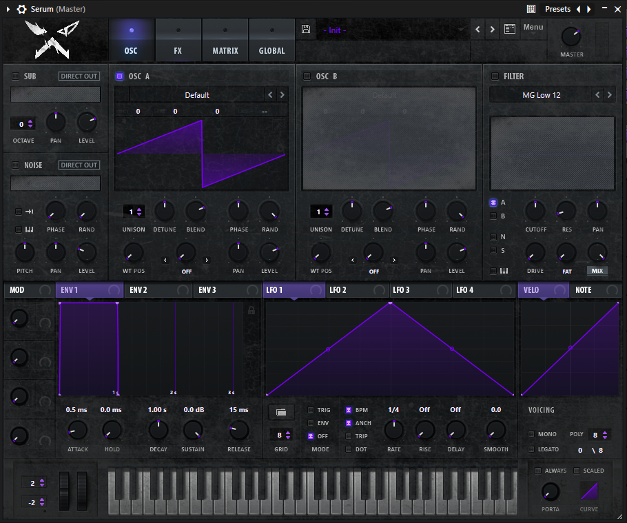Open the LFO shape folder icon
627x523 pixels.
coord(281,412)
